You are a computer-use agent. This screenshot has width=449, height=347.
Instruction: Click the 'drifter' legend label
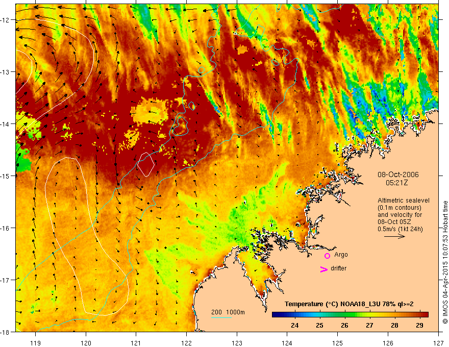338,268
